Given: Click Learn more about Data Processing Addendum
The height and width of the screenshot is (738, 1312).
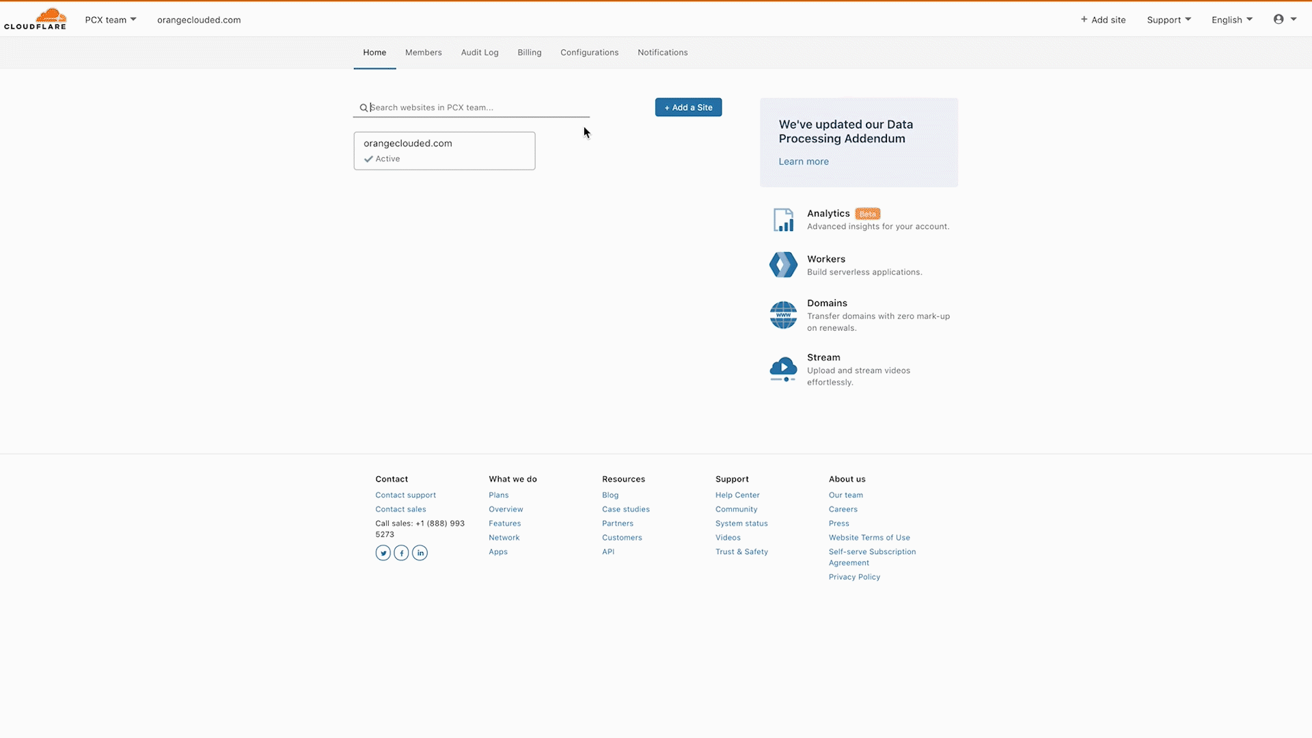Looking at the screenshot, I should click(804, 162).
